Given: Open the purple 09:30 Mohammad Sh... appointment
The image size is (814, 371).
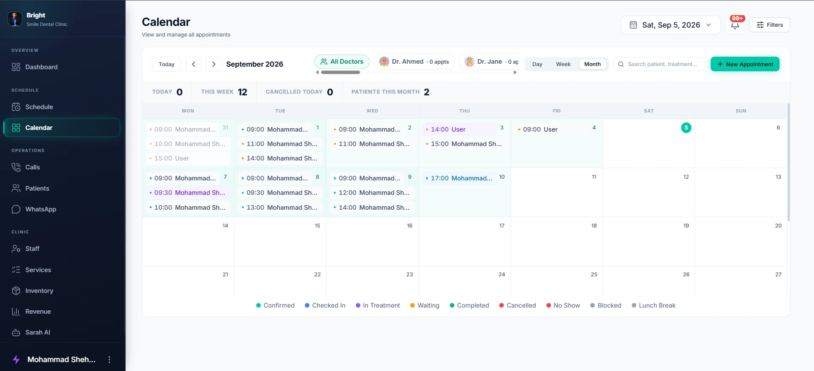Looking at the screenshot, I should coord(188,193).
